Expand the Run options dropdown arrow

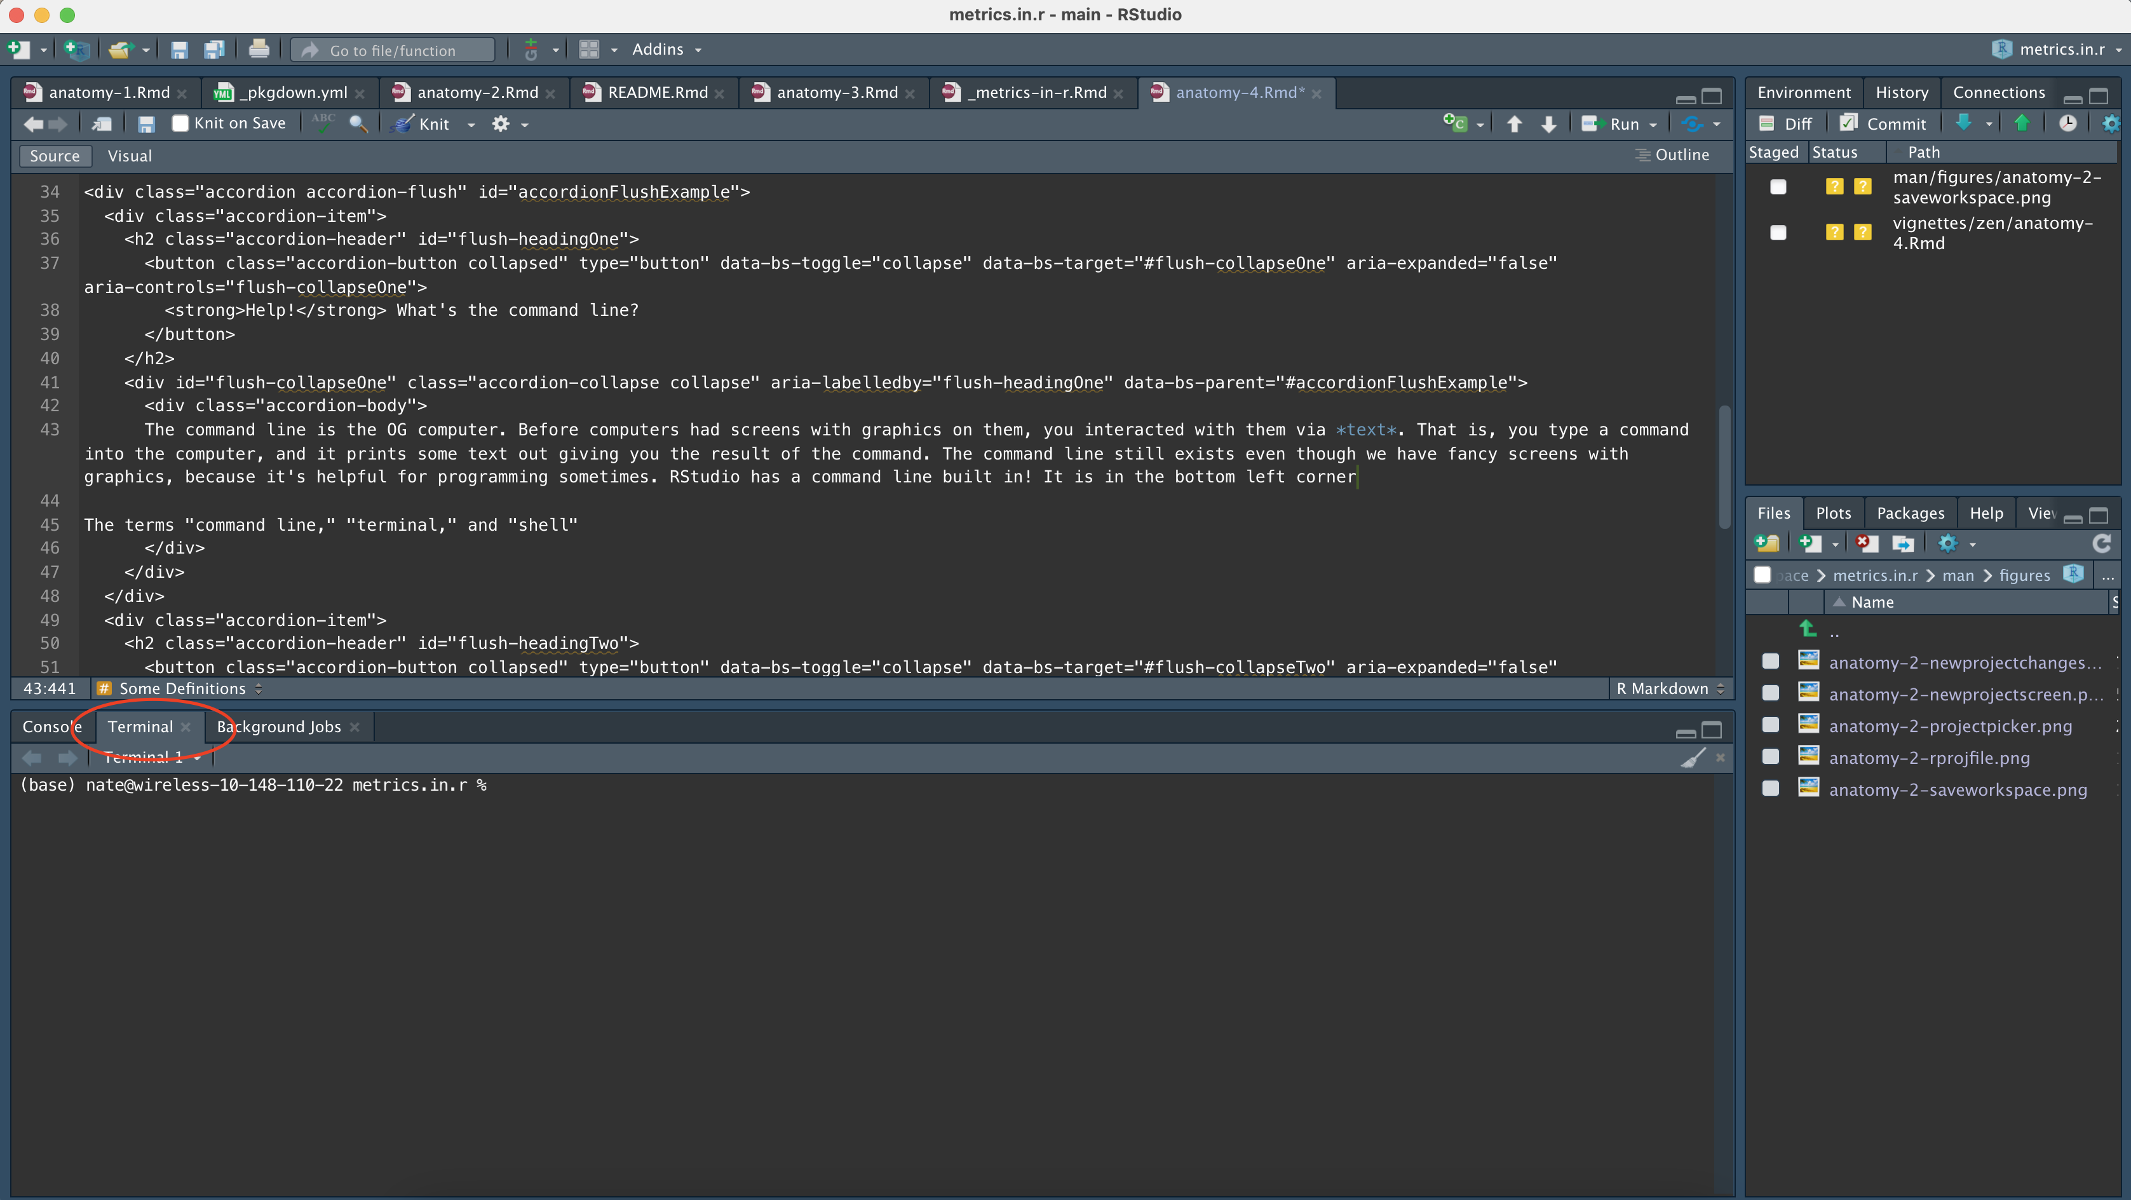(1653, 125)
